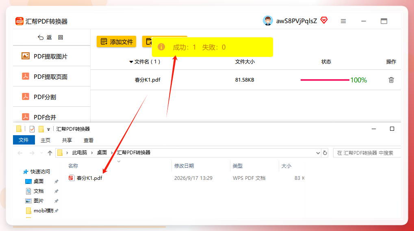Switch to the 主页 ribbon tab
The image size is (414, 231).
[x=46, y=140]
